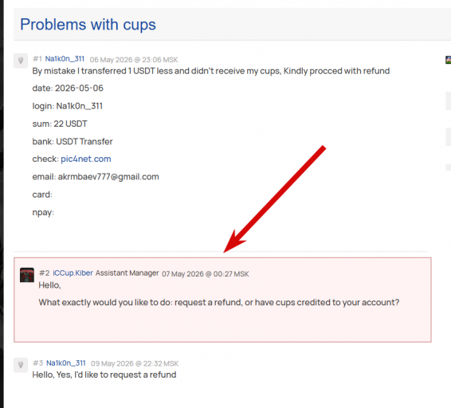Open the "Problems with cups" thread title
Image resolution: width=451 pixels, height=408 pixels.
(x=88, y=25)
